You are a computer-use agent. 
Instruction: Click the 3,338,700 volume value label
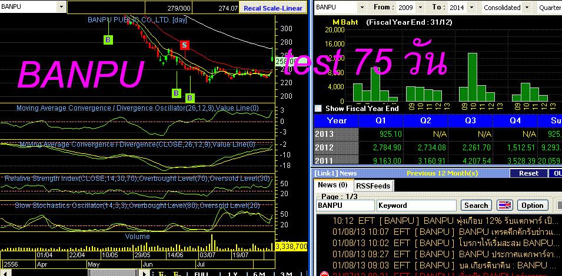click(292, 246)
